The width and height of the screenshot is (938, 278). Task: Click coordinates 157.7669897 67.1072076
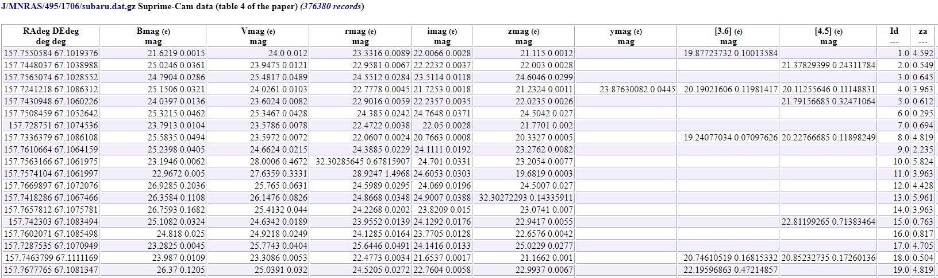click(x=51, y=186)
